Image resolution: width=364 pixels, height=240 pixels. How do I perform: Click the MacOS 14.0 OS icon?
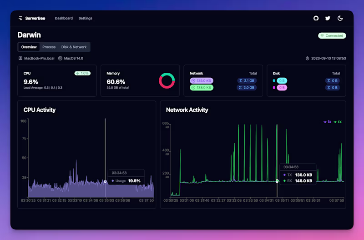click(x=60, y=59)
